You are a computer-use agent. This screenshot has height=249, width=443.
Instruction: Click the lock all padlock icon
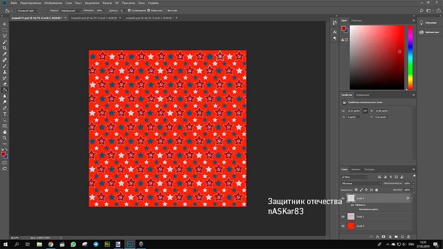pos(376,190)
